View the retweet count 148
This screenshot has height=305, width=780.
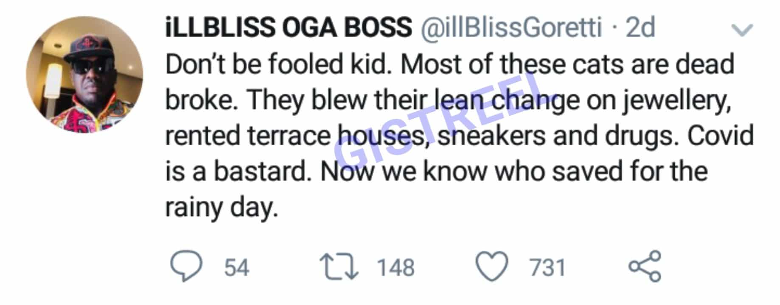pos(395,266)
